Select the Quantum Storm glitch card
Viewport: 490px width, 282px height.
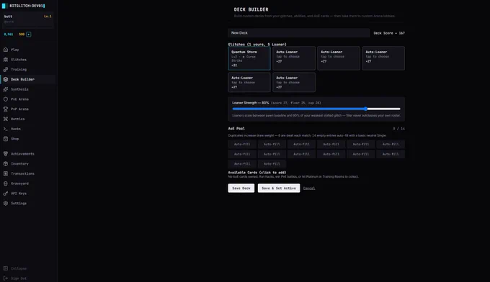tap(249, 58)
